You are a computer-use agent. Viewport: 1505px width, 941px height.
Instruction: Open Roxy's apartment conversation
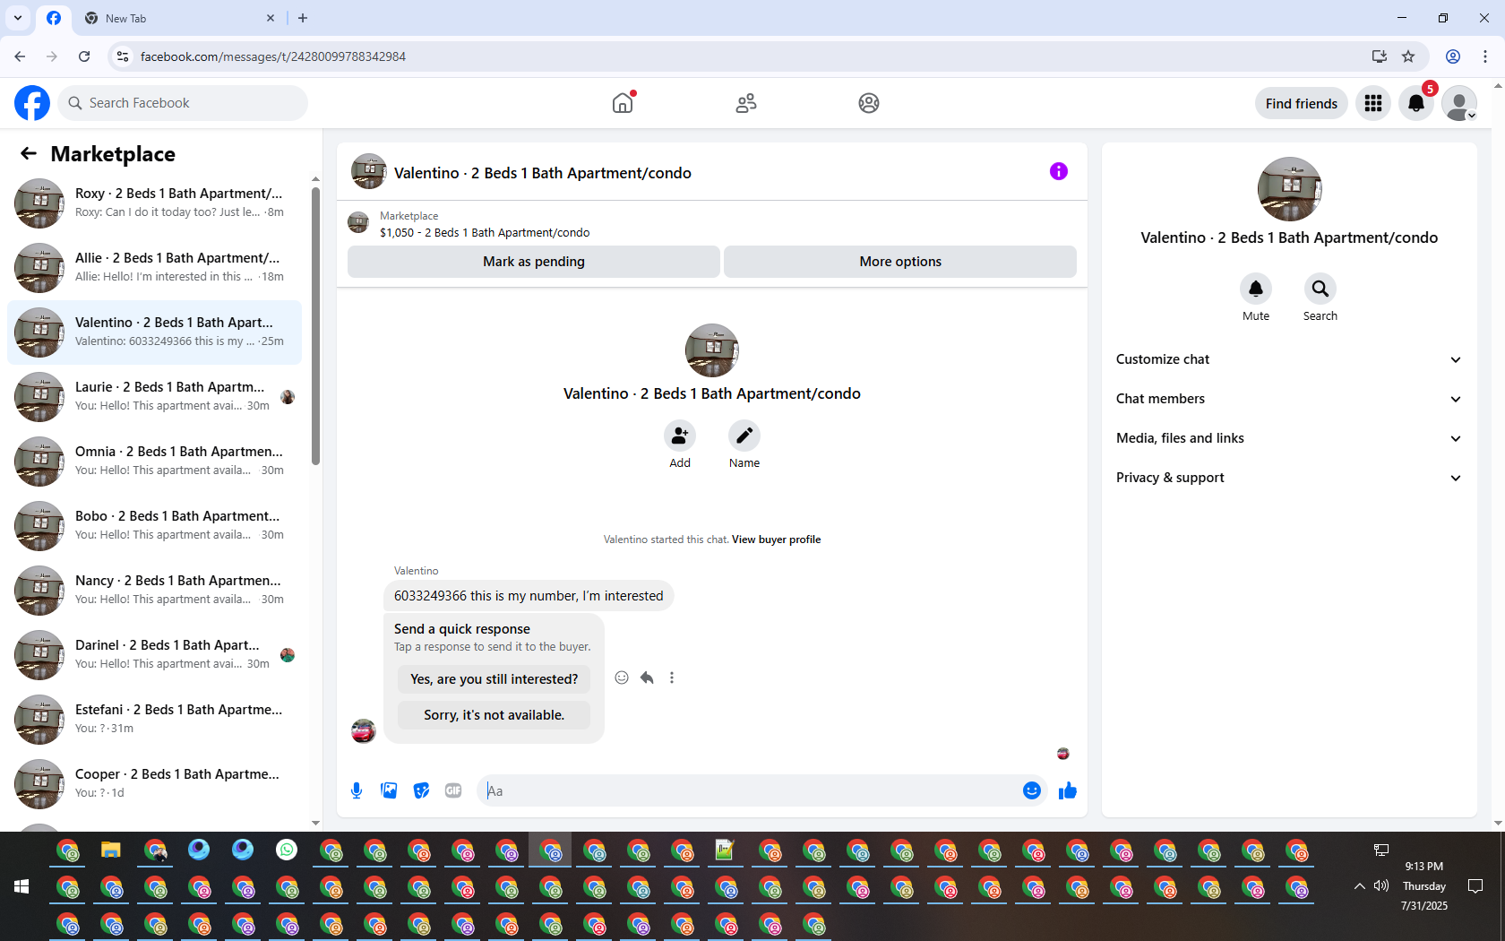tap(154, 203)
